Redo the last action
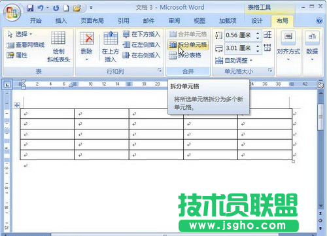327x236 pixels. coord(56,8)
